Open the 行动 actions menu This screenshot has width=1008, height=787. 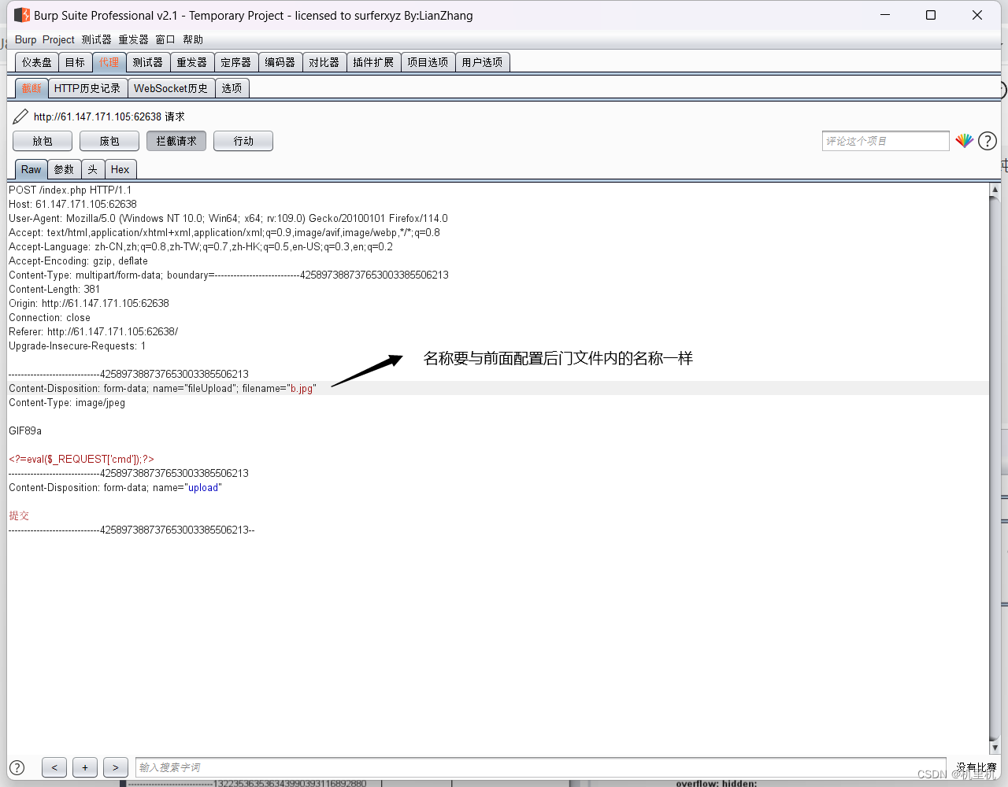click(243, 141)
